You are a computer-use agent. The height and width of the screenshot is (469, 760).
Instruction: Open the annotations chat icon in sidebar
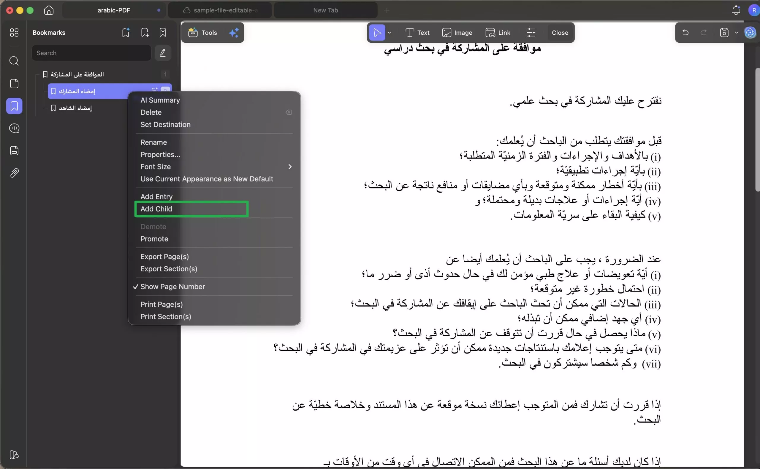[14, 128]
